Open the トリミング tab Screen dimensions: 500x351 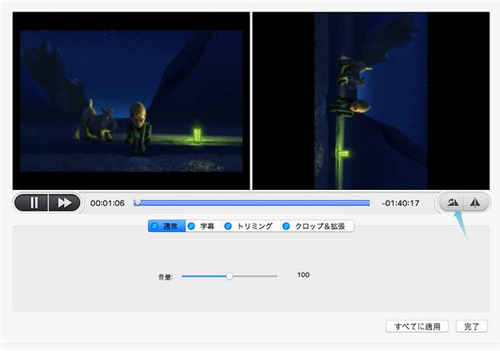point(251,226)
